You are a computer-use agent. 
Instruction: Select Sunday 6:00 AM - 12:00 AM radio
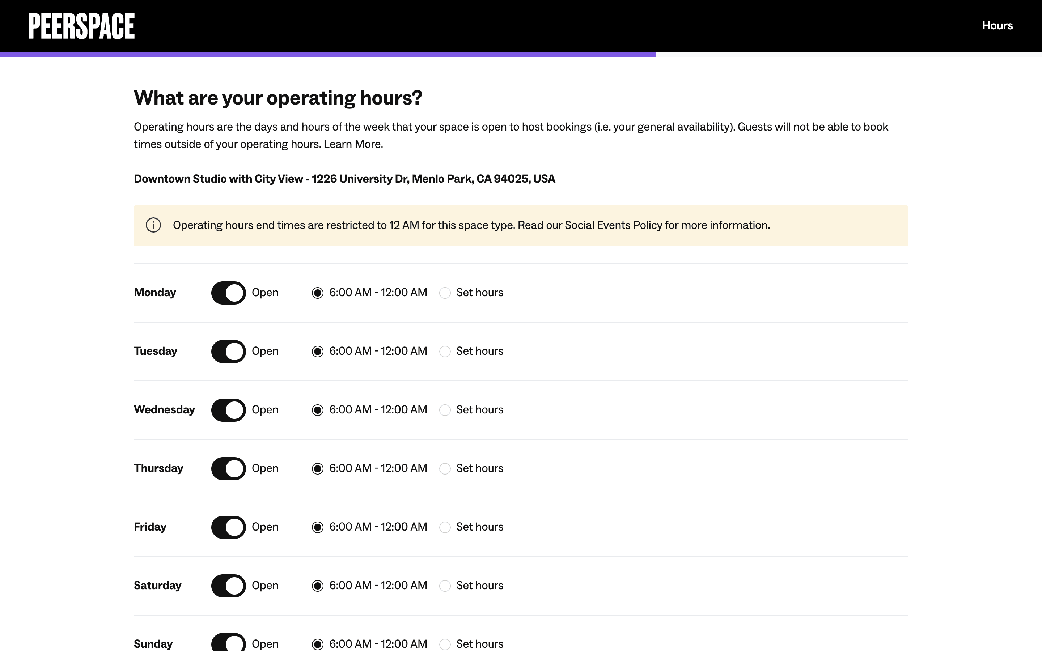tap(318, 644)
